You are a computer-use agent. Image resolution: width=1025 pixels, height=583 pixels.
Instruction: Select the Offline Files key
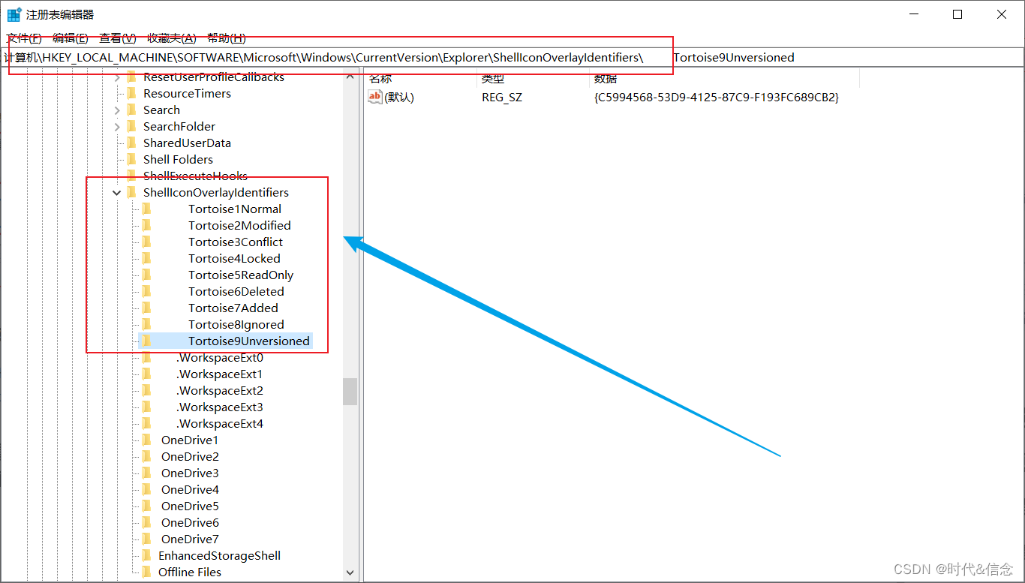(190, 572)
